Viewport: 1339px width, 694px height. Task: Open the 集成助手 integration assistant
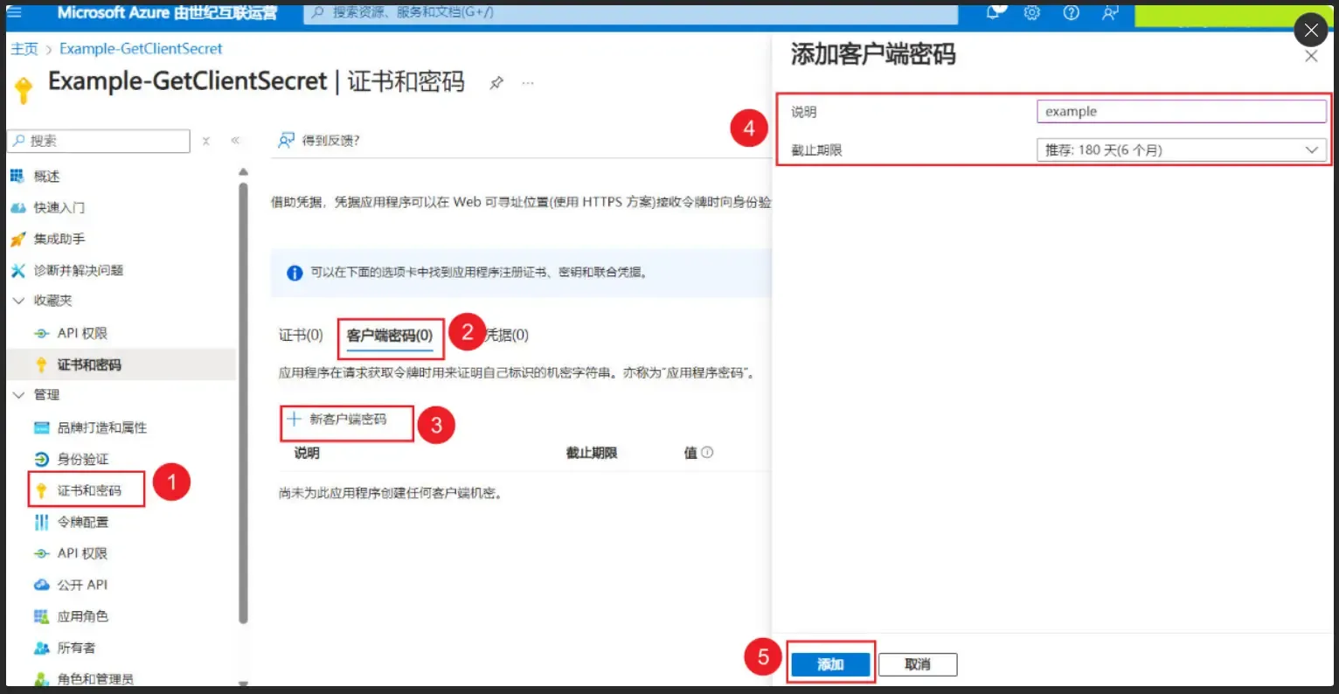[x=55, y=239]
